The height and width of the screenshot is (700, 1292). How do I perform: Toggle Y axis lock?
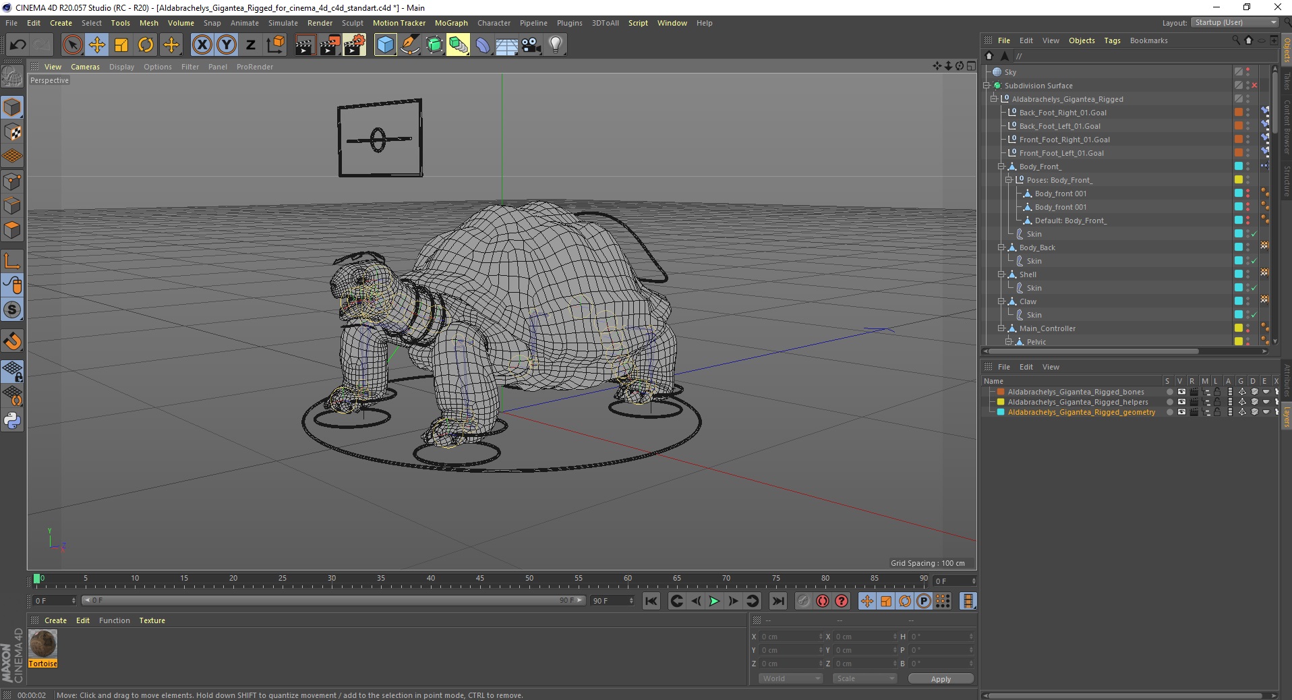(x=227, y=45)
